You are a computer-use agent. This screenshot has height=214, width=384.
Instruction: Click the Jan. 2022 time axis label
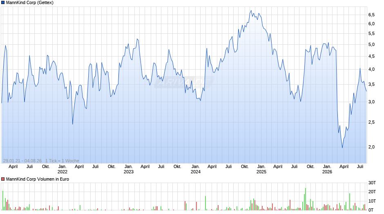point(63,169)
